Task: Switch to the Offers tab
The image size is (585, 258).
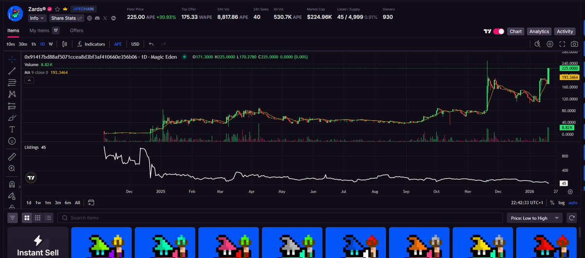Action: (x=77, y=31)
